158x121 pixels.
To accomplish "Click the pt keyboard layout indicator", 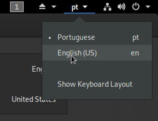I will [x=75, y=7].
